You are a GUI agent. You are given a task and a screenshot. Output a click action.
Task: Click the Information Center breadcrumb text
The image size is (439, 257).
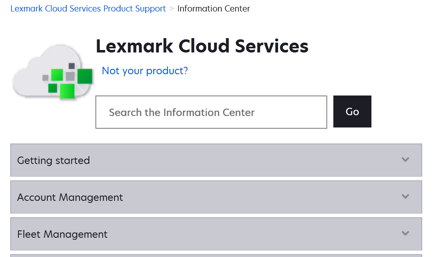[x=214, y=9]
